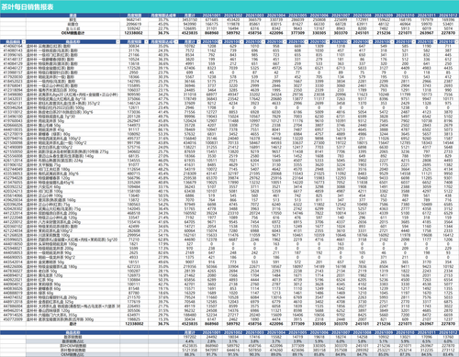This screenshot has height=357, width=459.
Task: Select 20261006 header in top summary table
Action: [319, 16]
